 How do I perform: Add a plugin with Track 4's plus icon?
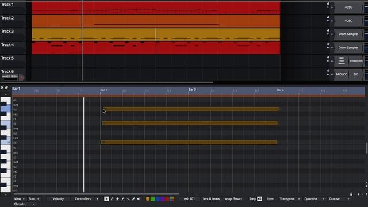332,48
